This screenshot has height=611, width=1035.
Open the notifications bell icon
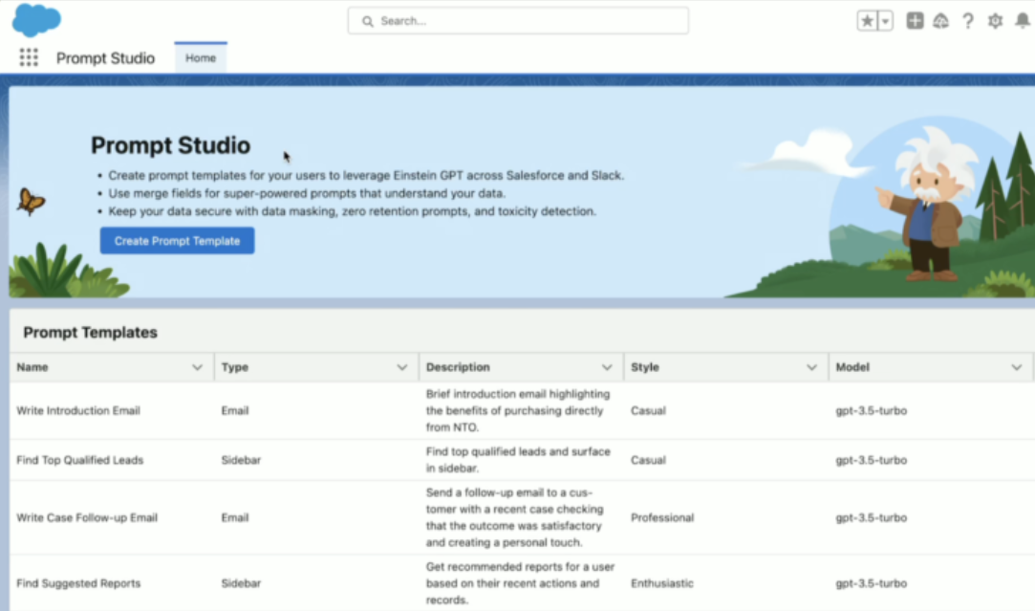tap(1022, 21)
